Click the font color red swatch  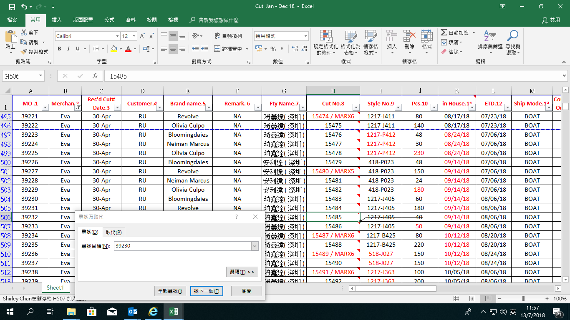[x=128, y=49]
